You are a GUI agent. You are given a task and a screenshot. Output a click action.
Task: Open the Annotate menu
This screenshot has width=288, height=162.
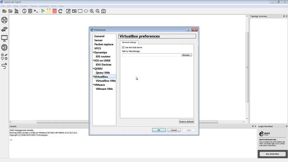pos(44,6)
